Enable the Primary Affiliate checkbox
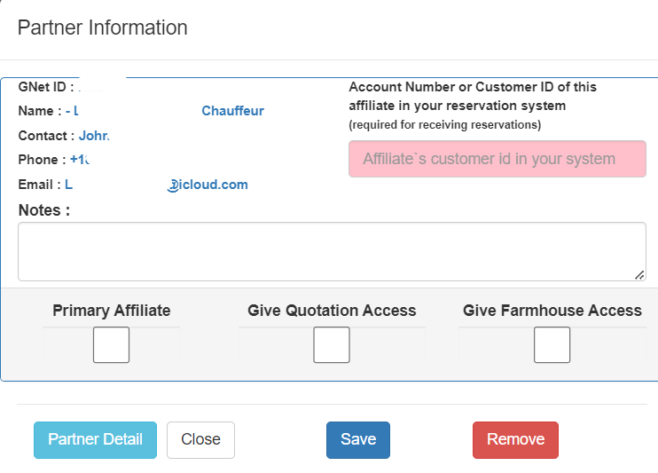This screenshot has height=473, width=658. tap(112, 345)
